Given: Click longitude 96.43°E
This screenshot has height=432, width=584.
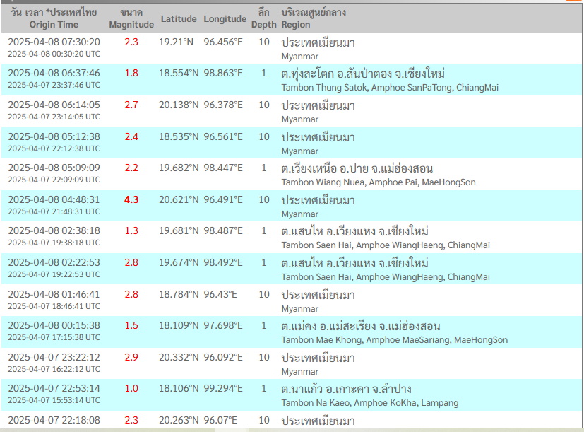Looking at the screenshot, I should 220,294.
